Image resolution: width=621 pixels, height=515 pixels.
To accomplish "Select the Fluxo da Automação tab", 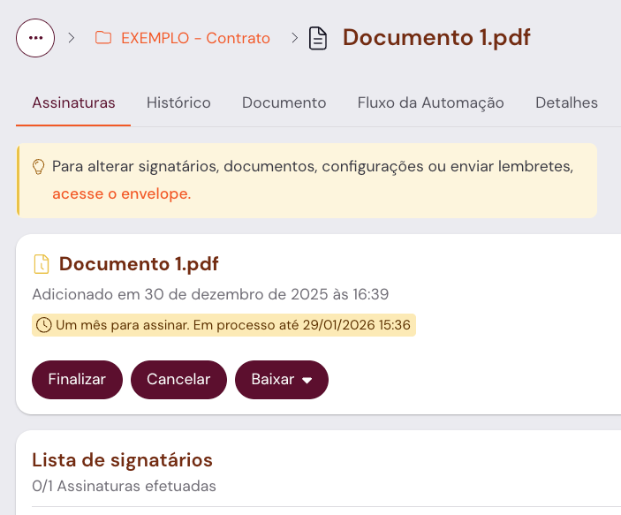I will click(x=430, y=102).
